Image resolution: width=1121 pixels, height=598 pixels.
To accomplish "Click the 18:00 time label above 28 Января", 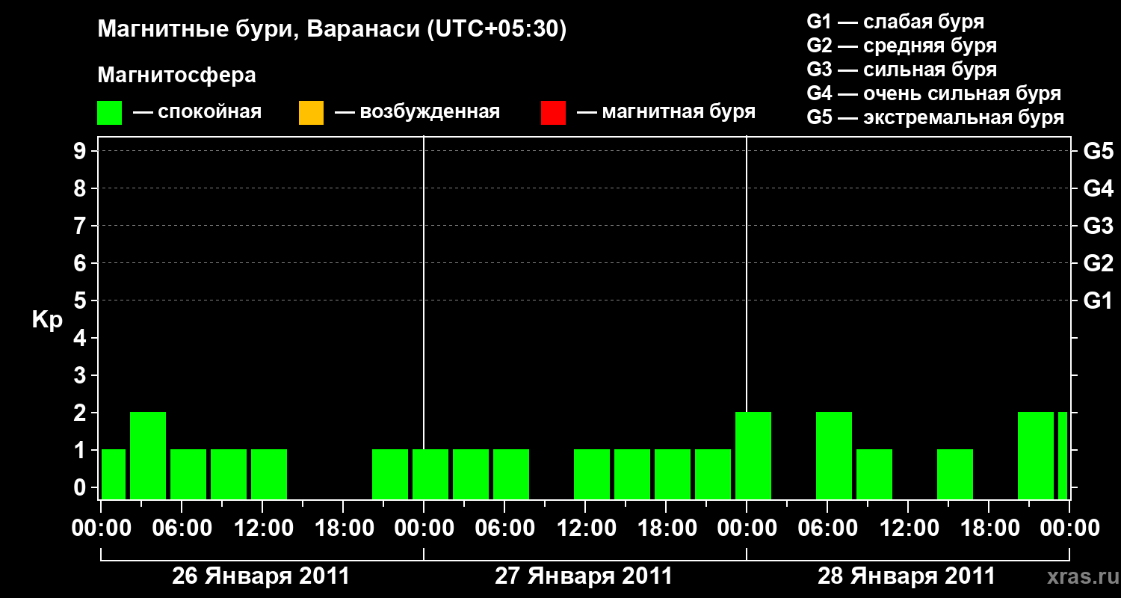I will [989, 528].
